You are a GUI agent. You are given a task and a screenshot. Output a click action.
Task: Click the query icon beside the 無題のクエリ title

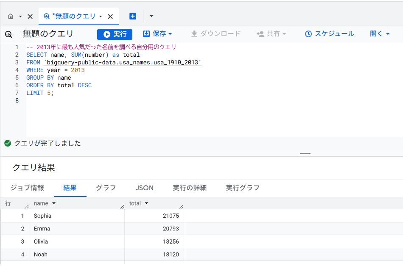pos(8,34)
